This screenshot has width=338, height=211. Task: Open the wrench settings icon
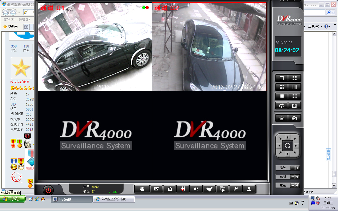pyautogui.click(x=236, y=189)
